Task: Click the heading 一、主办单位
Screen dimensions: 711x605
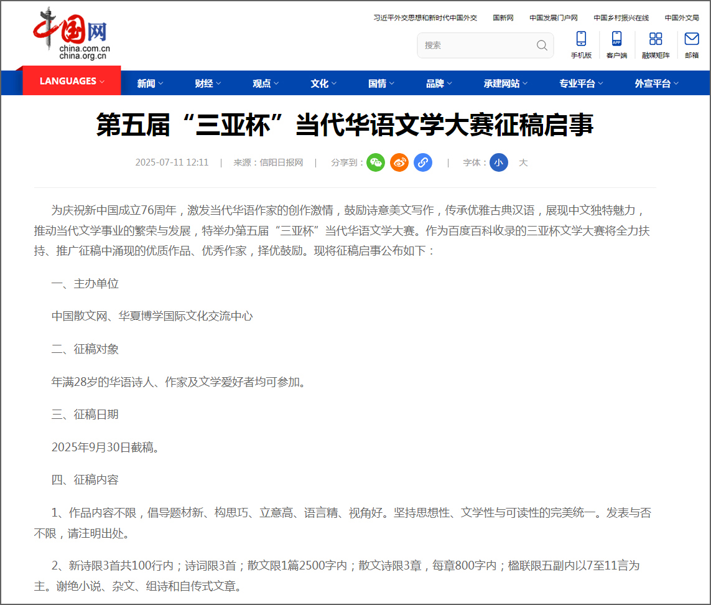Action: click(85, 284)
